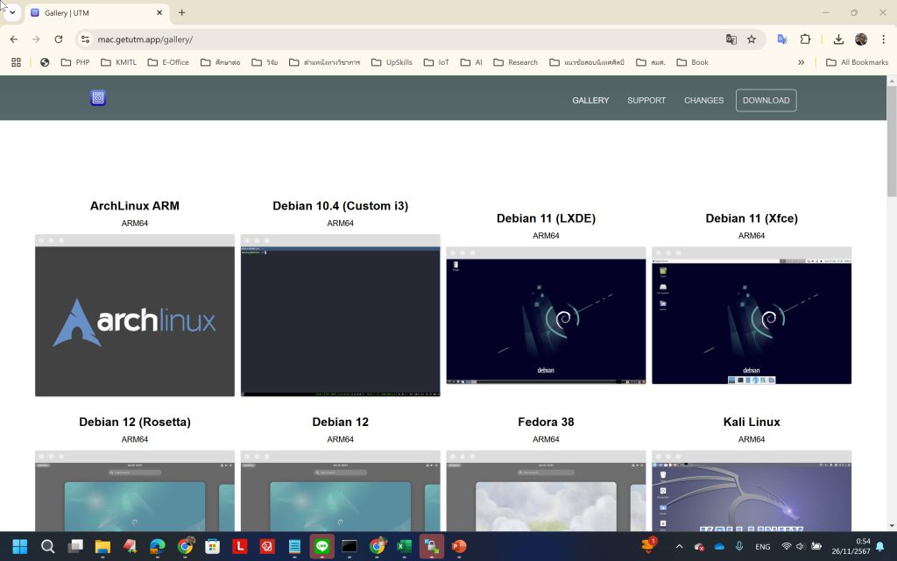Open the UpSkills bookmarks folder
This screenshot has width=897, height=561.
pos(392,62)
